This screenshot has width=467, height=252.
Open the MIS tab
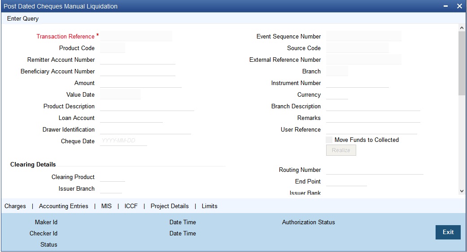(106, 206)
